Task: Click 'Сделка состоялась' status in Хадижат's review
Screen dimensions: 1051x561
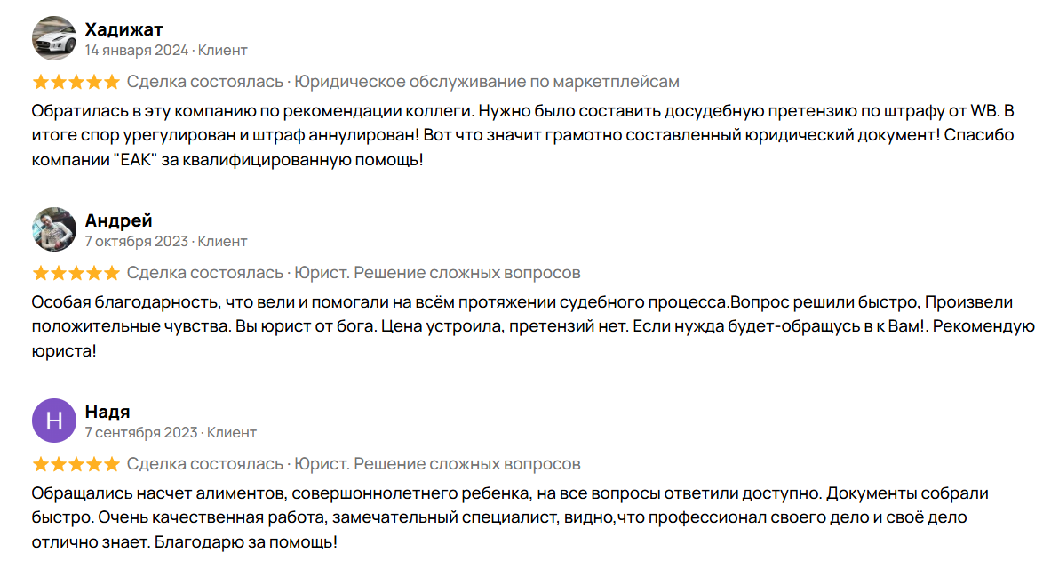Action: click(x=205, y=82)
